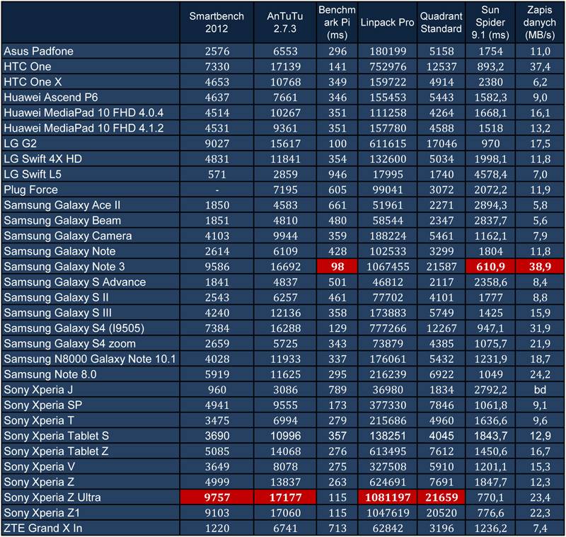Image resolution: width=566 pixels, height=537 pixels.
Task: Select the Huawei Ascend P6 row label
Action: click(x=51, y=98)
